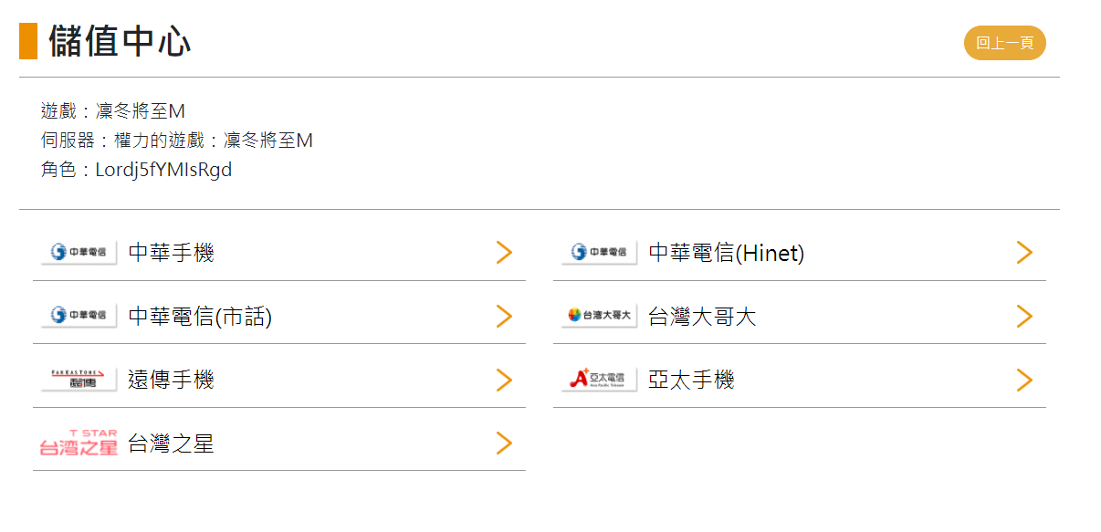The image size is (1101, 532).
Task: Click the orange marker beside 儲值中心 title
Action: [x=28, y=42]
